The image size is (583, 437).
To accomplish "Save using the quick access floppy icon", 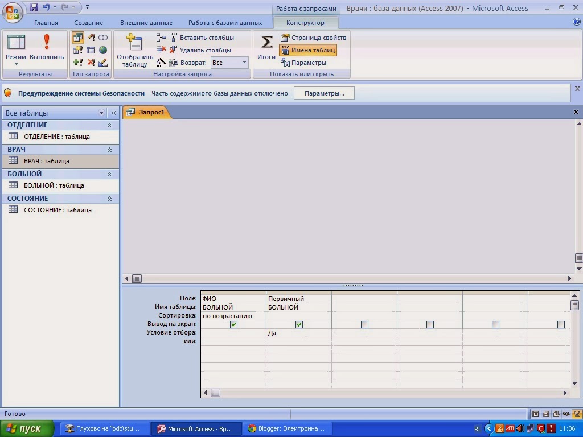I will (x=34, y=7).
